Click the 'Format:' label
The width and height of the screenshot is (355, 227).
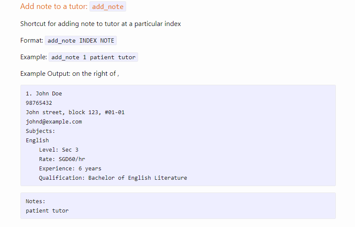32,40
